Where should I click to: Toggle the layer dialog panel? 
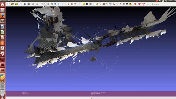point(33,4)
